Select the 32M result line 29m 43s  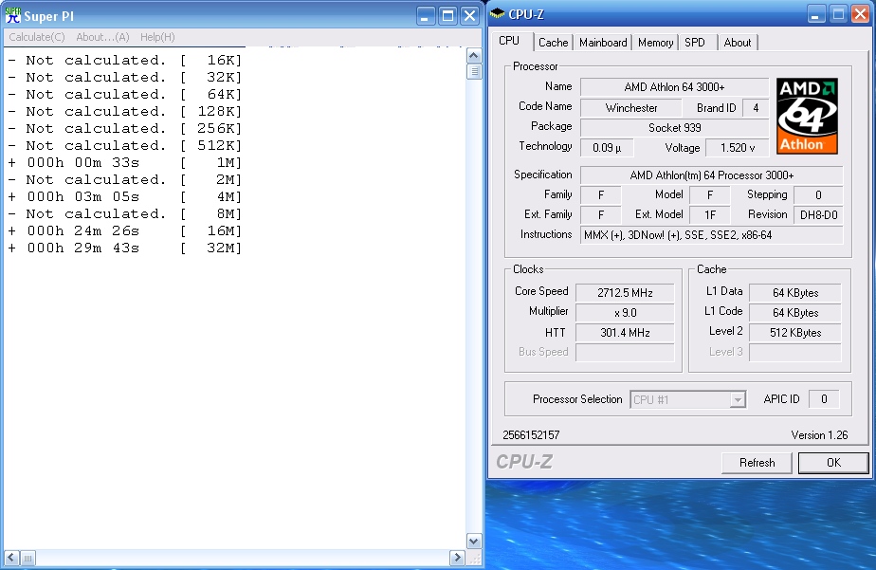pyautogui.click(x=124, y=248)
